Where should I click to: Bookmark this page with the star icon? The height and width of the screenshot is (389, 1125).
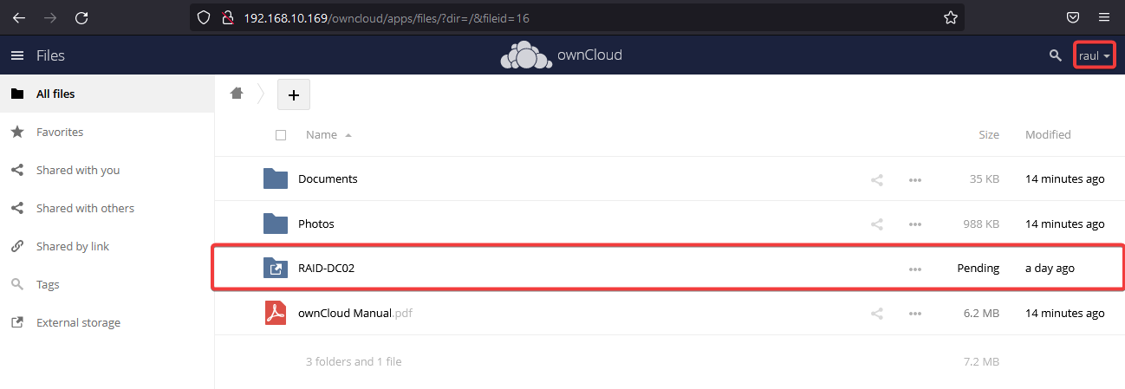click(x=950, y=17)
